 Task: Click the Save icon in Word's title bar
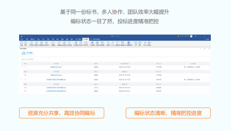click(22, 36)
